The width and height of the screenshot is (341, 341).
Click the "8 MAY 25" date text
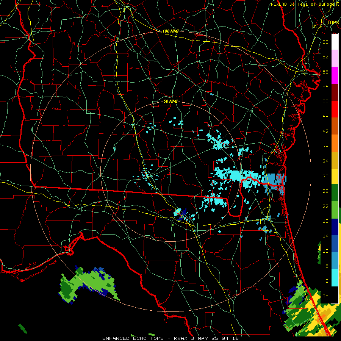coord(205,338)
